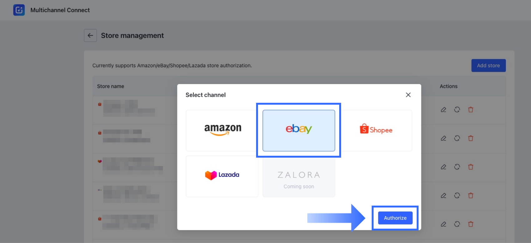Select the Amazon channel card
This screenshot has height=243, width=531.
tap(222, 130)
